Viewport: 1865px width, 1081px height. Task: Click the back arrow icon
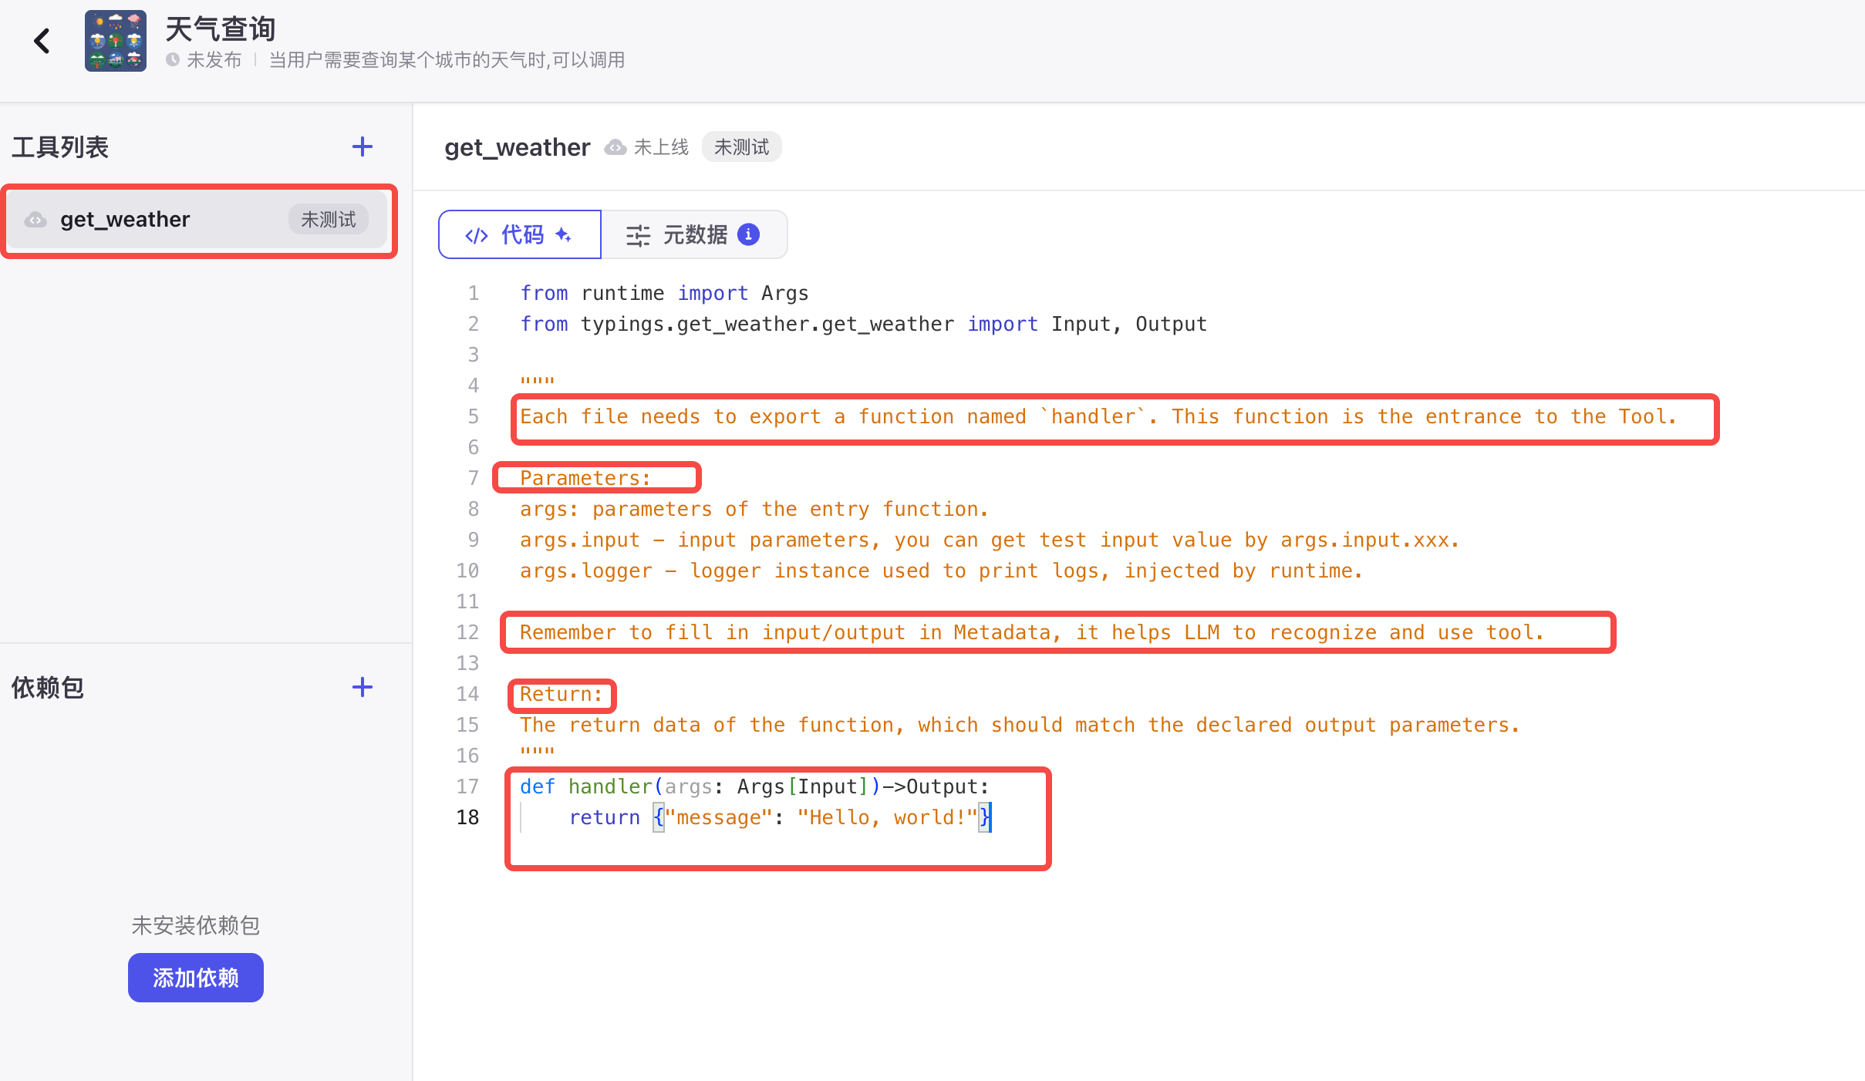point(42,41)
